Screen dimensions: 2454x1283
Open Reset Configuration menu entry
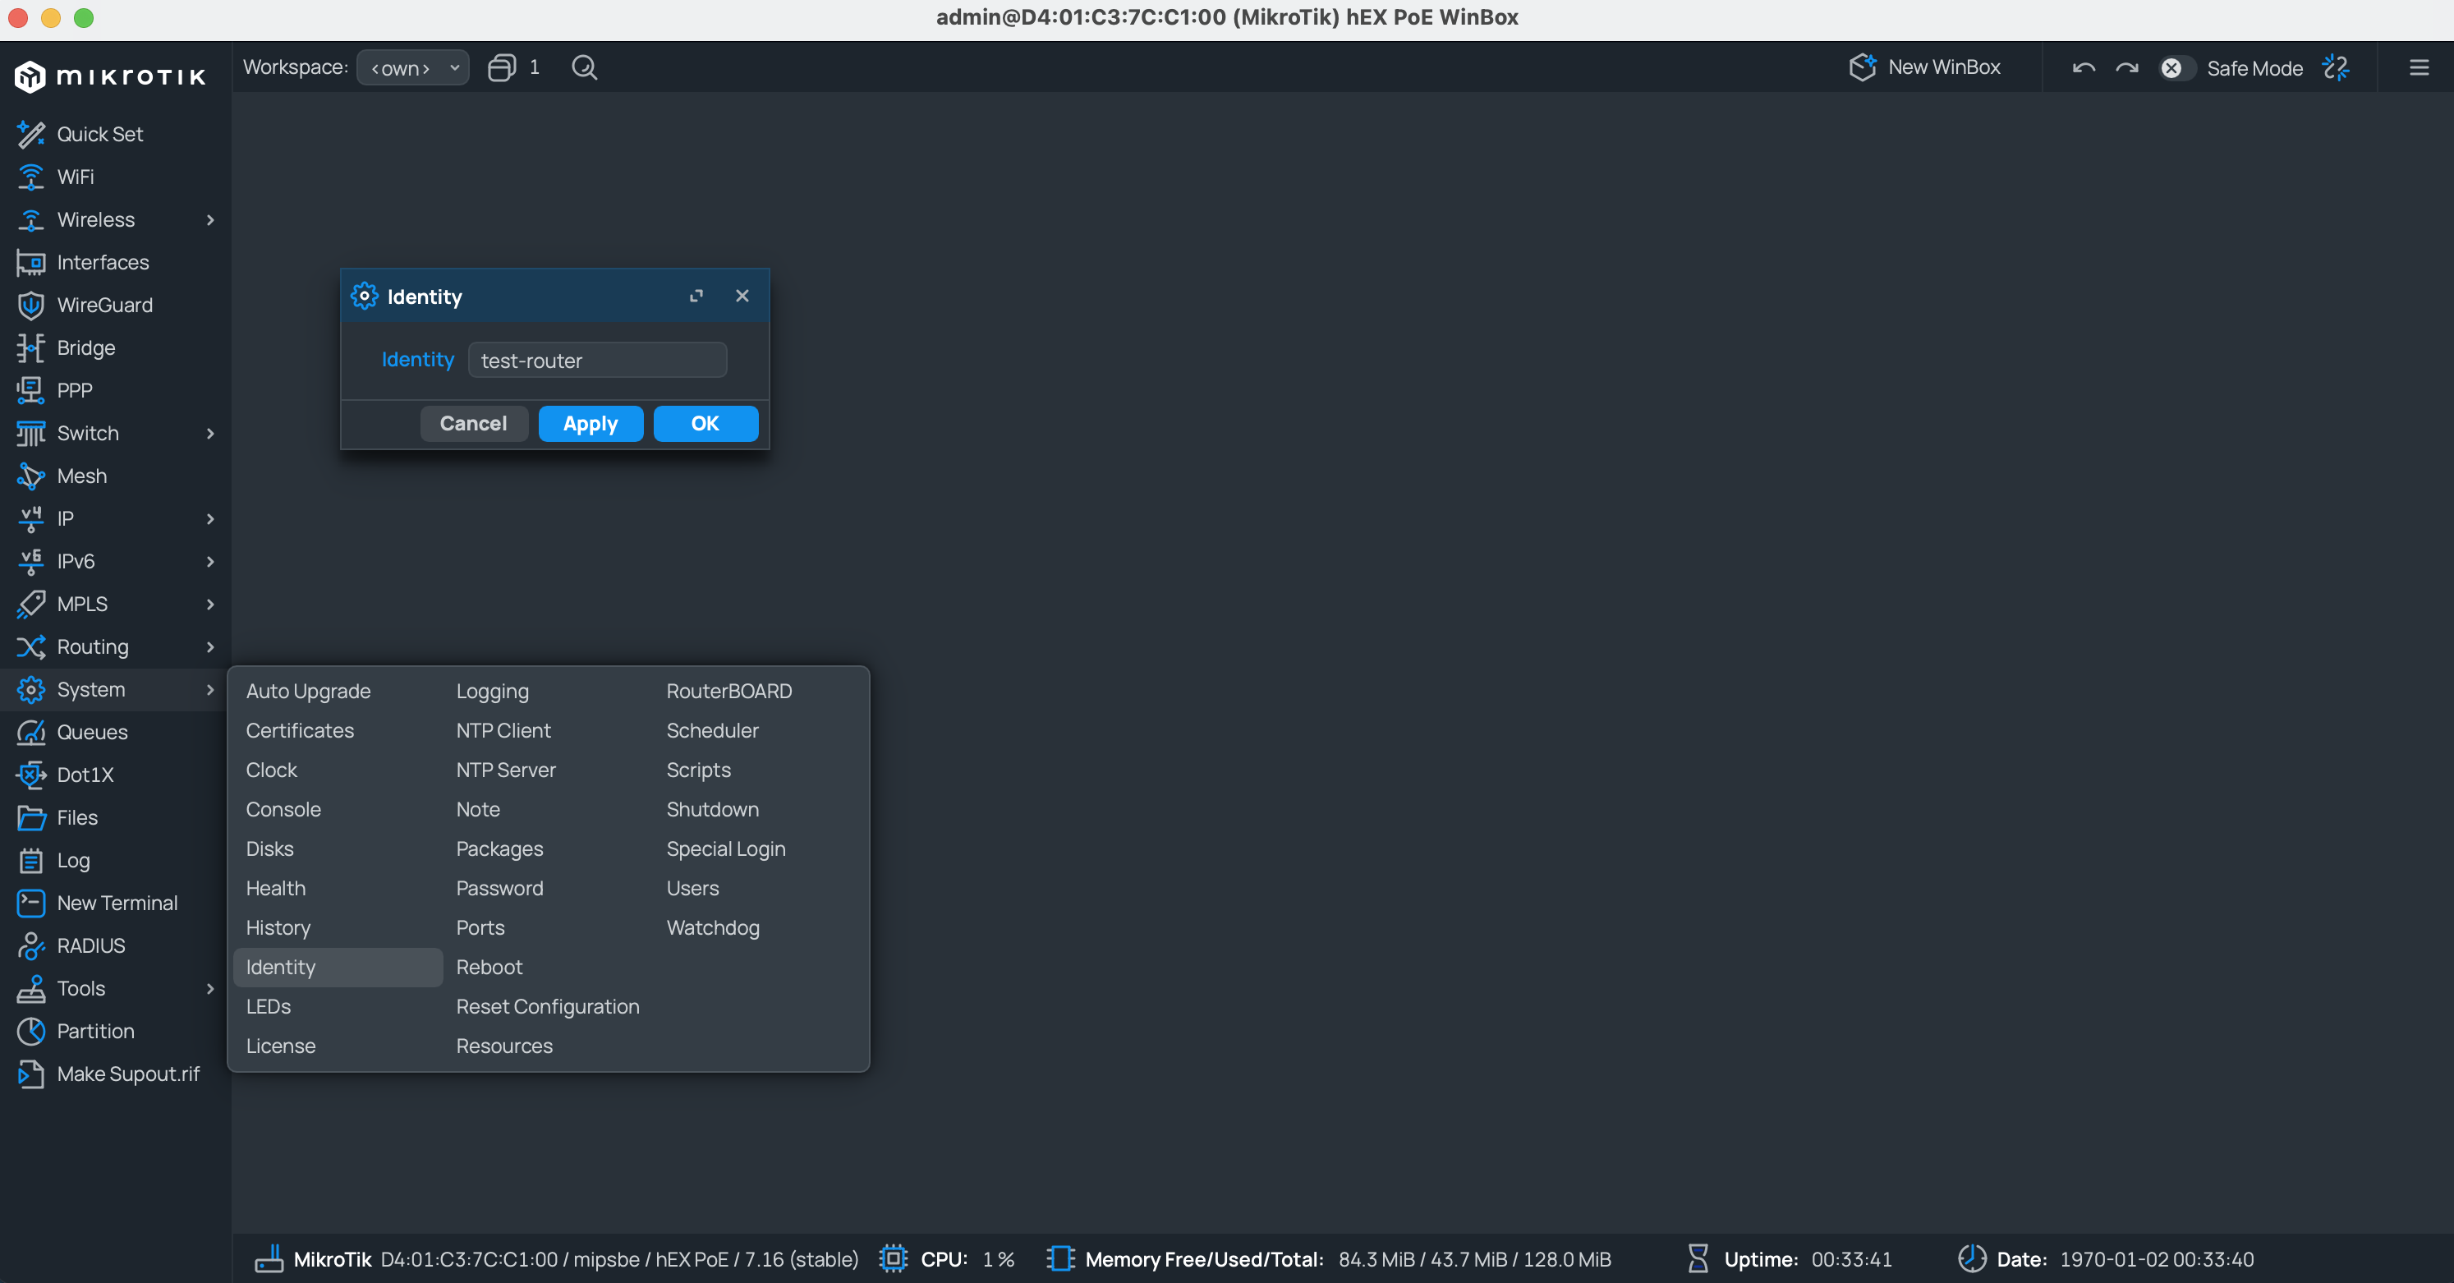pyautogui.click(x=548, y=1007)
